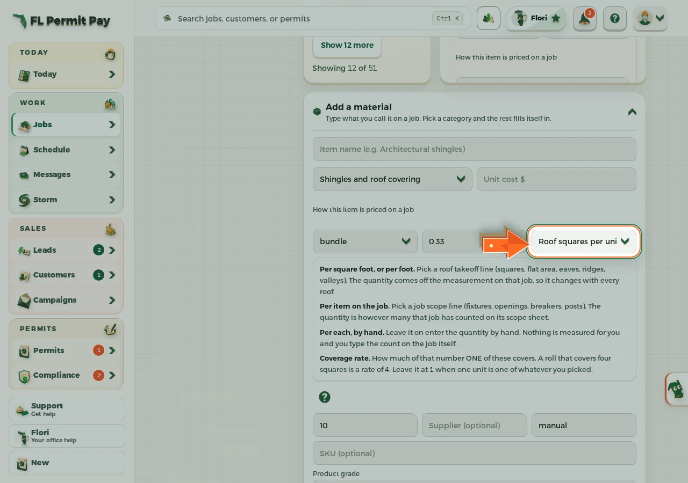Screen dimensions: 688x483
Task: Click the Supplier (optional) field
Action: coord(474,425)
